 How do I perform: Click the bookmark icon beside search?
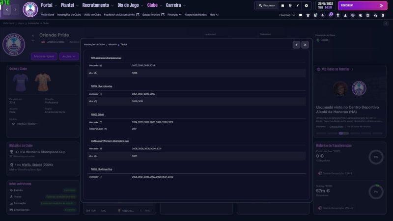pyautogui.click(x=282, y=5)
